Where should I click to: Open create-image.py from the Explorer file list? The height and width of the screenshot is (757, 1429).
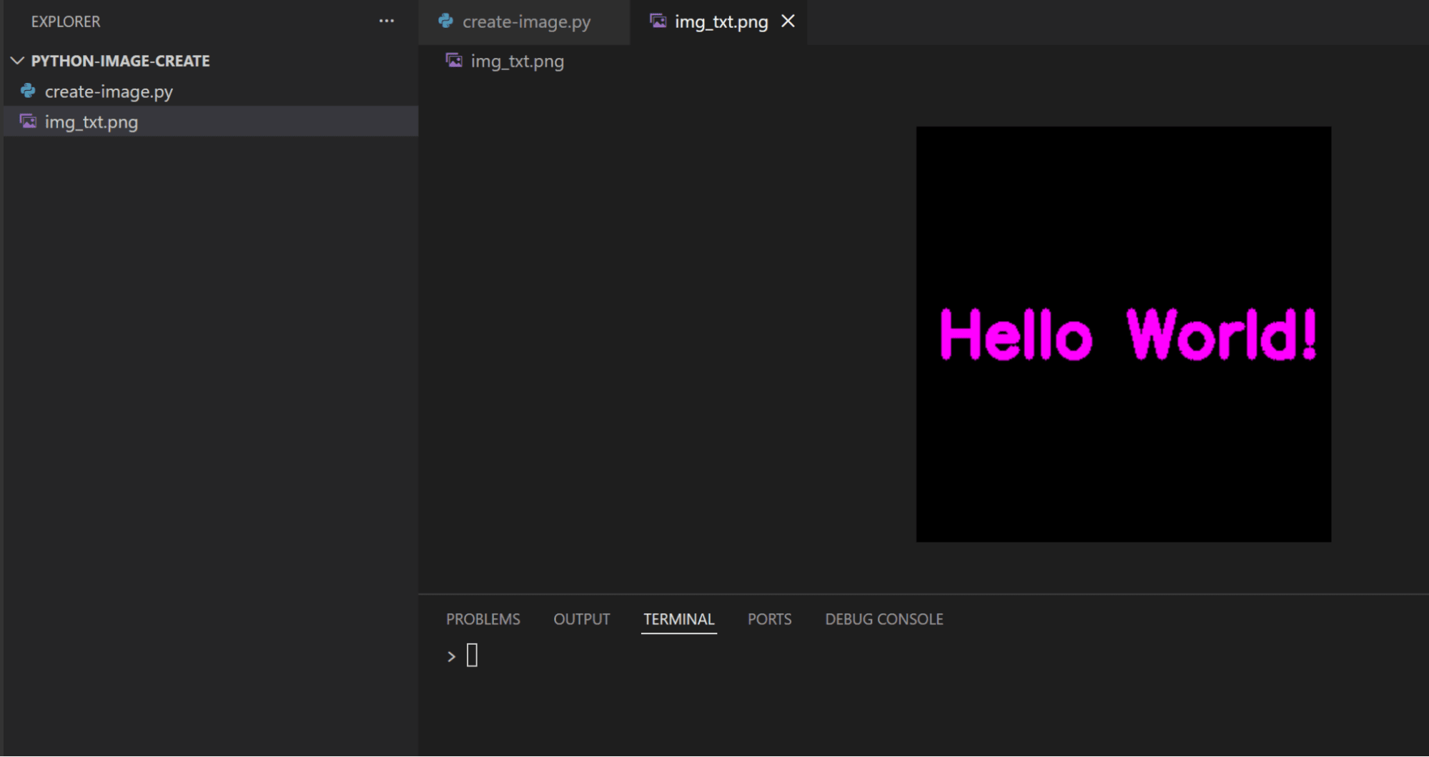(x=109, y=91)
